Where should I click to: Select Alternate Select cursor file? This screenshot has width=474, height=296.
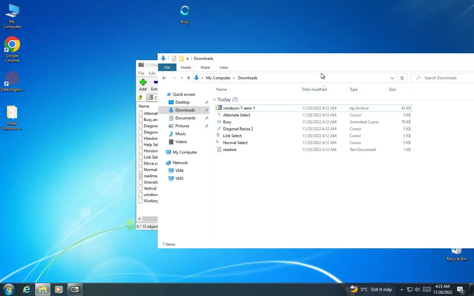point(314,115)
